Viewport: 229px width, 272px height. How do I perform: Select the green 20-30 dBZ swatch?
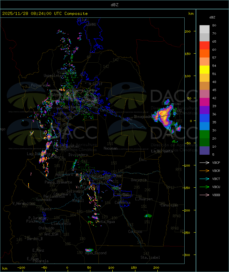[204, 134]
